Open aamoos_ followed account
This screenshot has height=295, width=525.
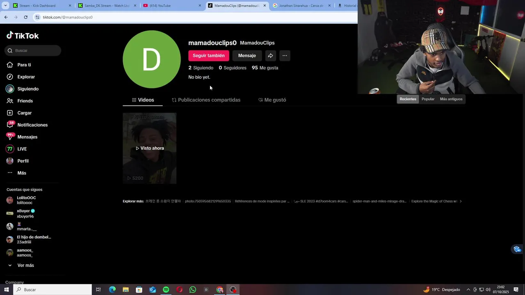pos(20,253)
